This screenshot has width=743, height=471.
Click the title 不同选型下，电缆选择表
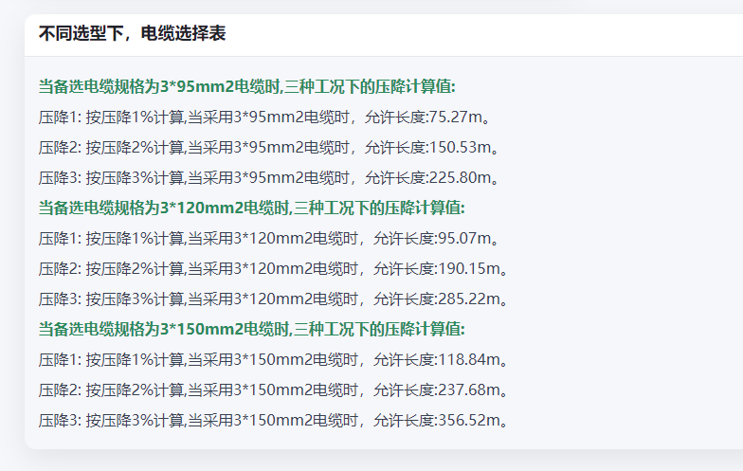tap(132, 34)
